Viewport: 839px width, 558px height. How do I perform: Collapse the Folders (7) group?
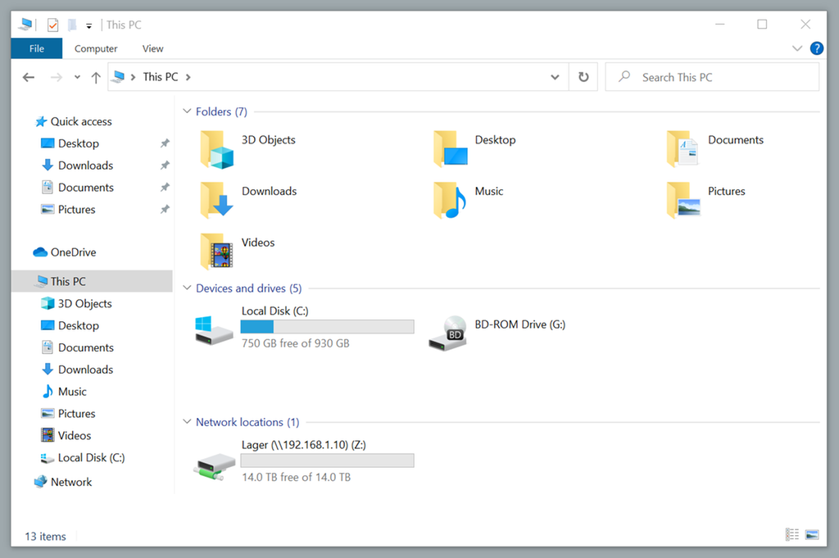pyautogui.click(x=188, y=112)
